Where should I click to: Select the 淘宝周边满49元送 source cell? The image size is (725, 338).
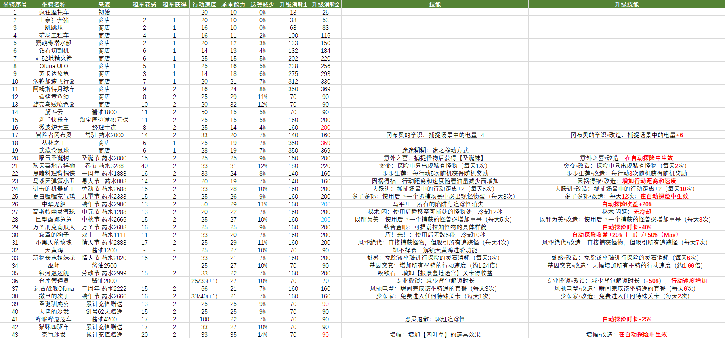104,120
